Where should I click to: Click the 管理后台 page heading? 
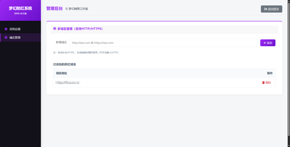coord(54,8)
